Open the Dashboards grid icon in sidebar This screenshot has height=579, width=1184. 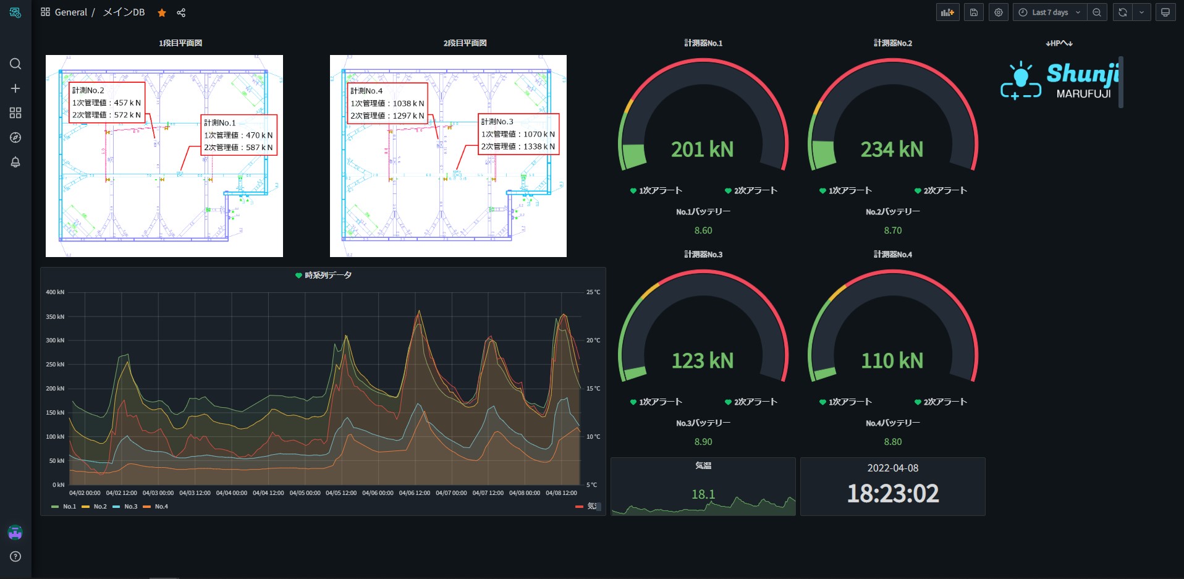coord(15,113)
